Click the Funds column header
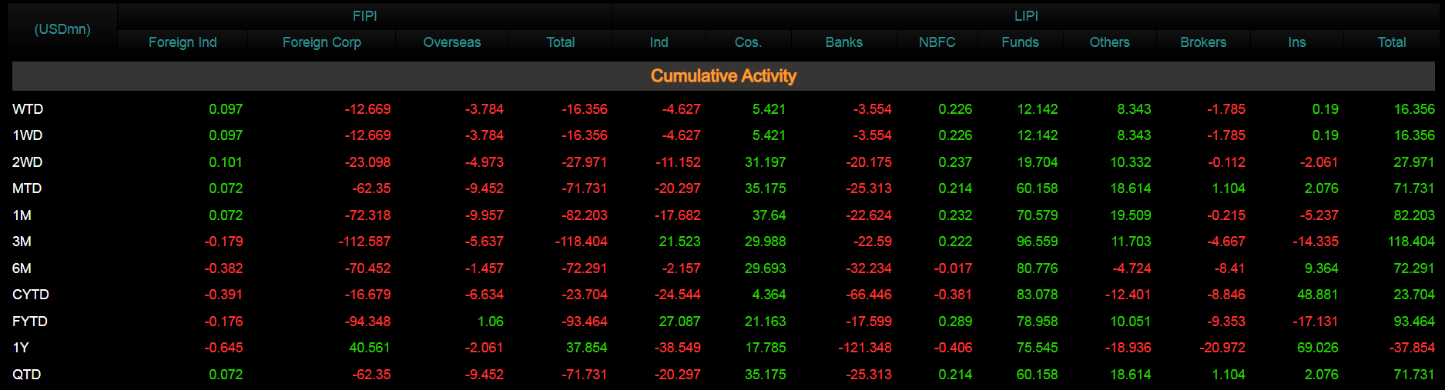This screenshot has width=1445, height=390. 1020,42
